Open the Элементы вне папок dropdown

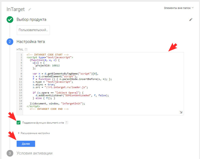(178, 8)
